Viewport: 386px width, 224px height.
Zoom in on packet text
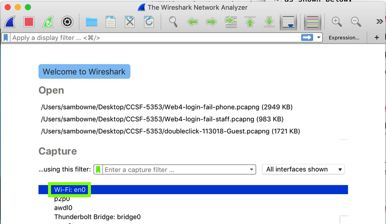click(x=337, y=22)
